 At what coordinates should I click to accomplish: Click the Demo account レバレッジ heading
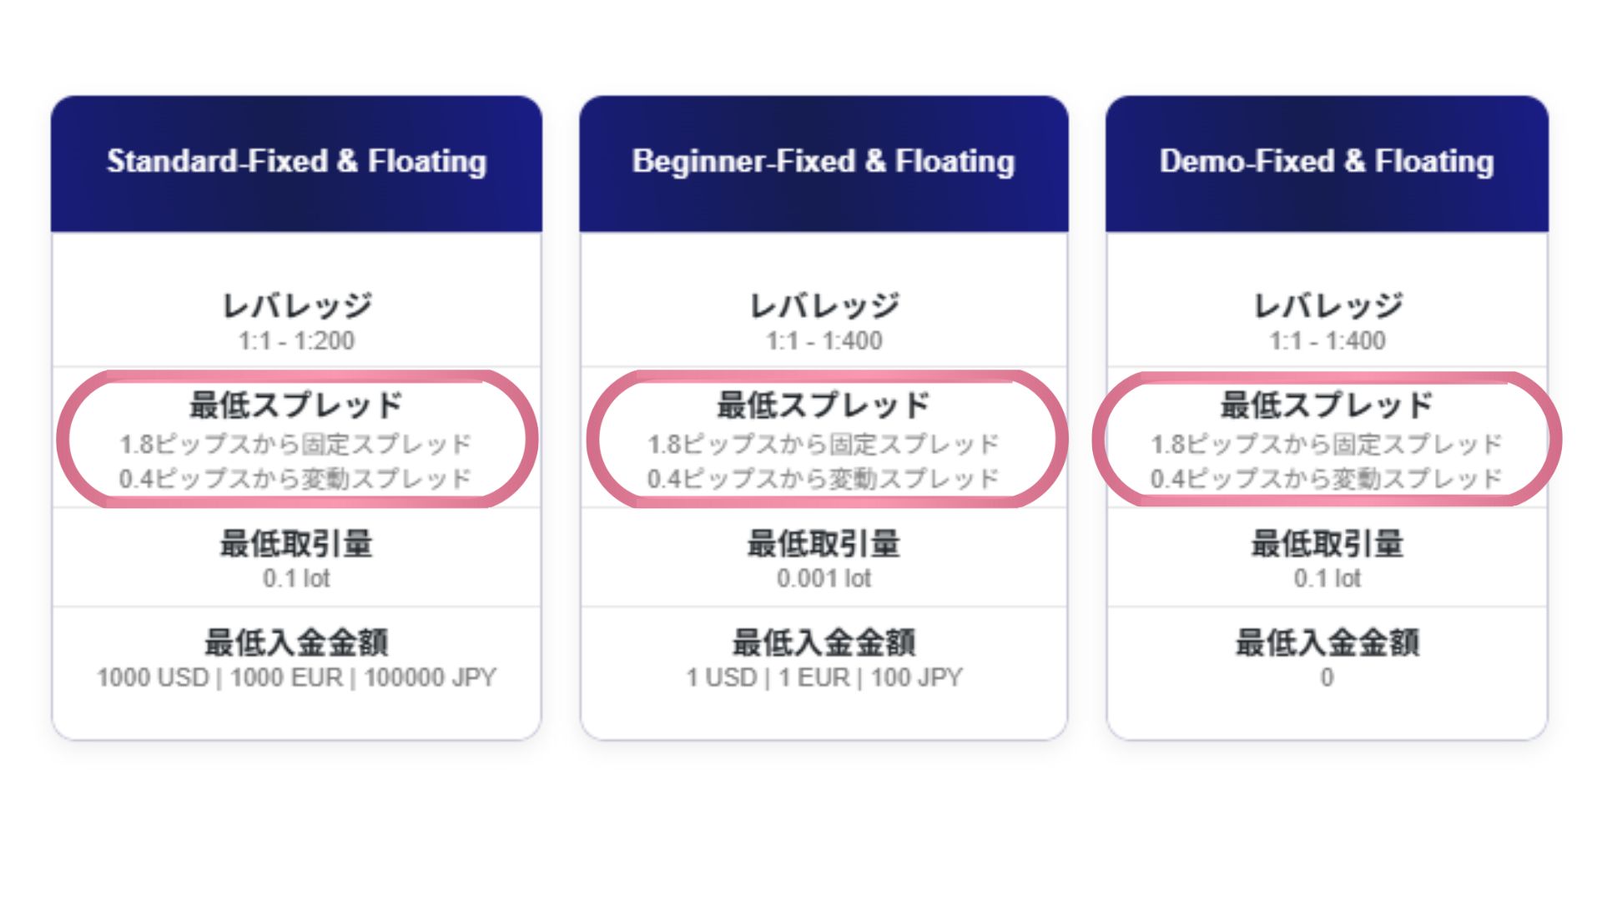(x=1327, y=306)
